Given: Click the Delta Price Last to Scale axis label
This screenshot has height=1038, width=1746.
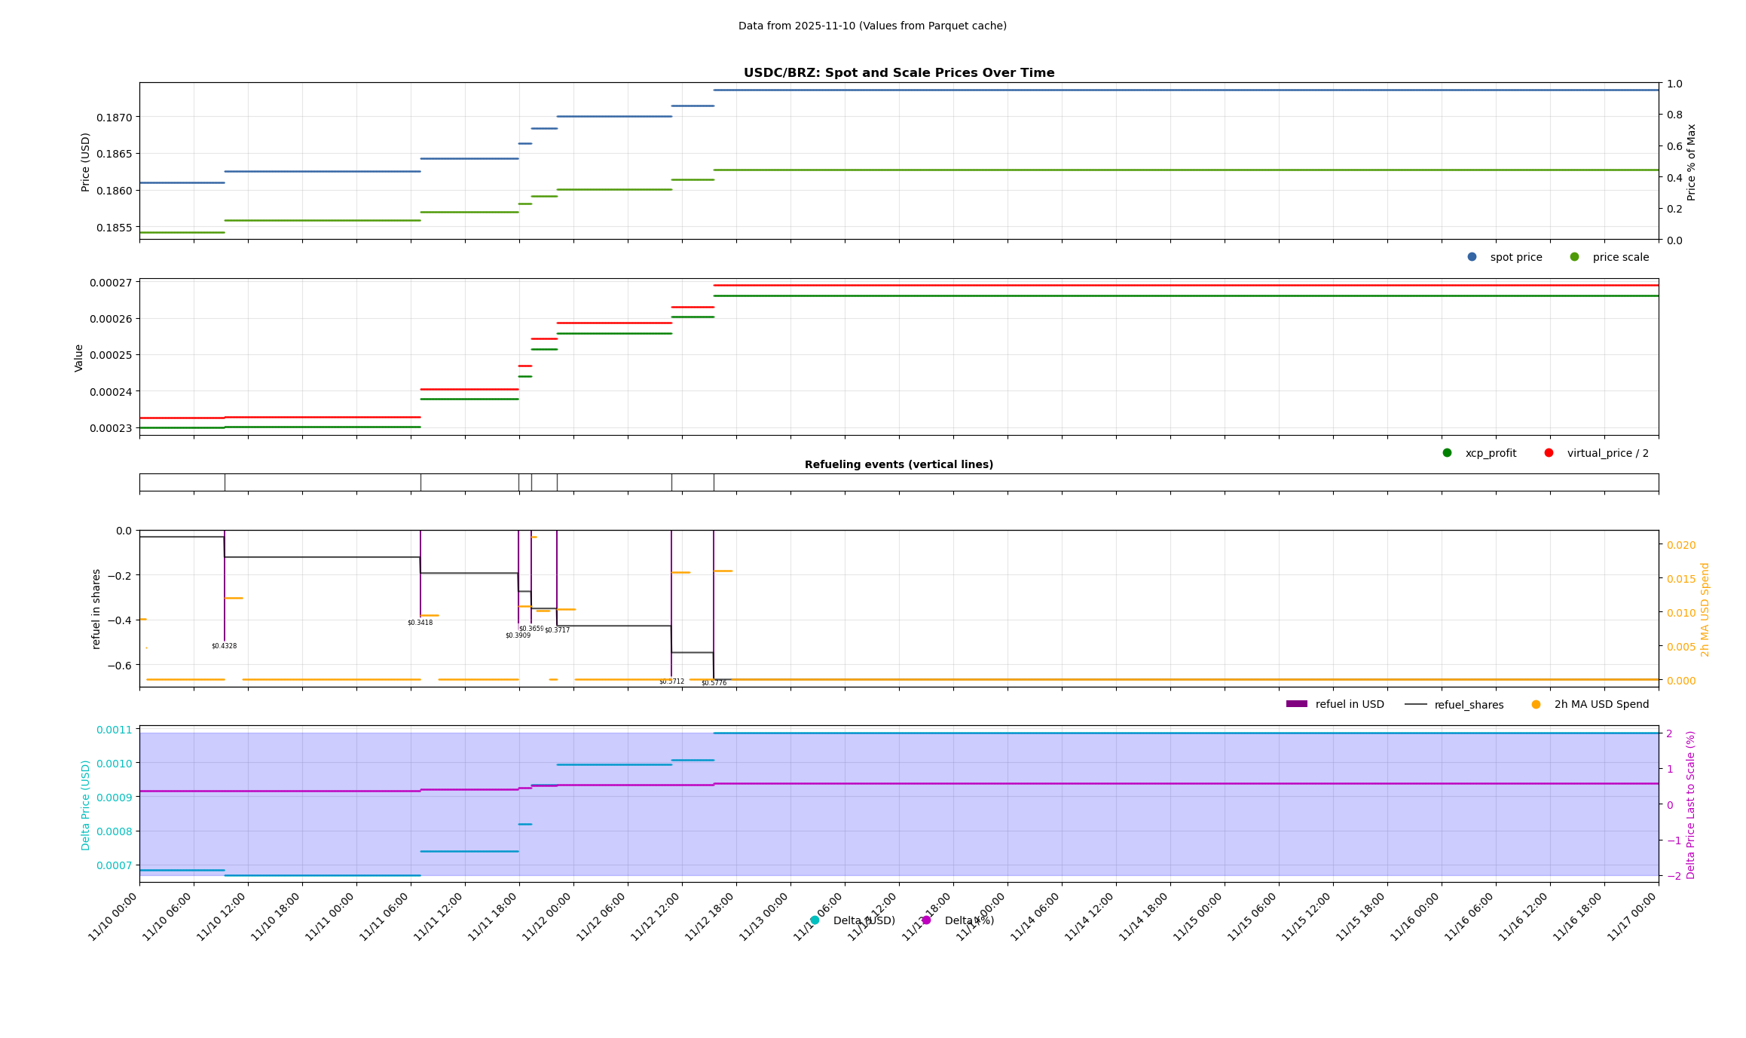Looking at the screenshot, I should pos(1691,804).
